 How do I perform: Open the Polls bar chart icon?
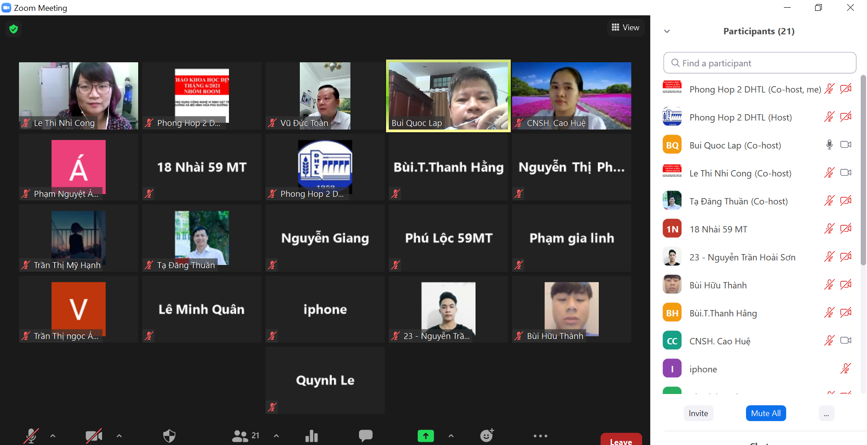tap(312, 436)
